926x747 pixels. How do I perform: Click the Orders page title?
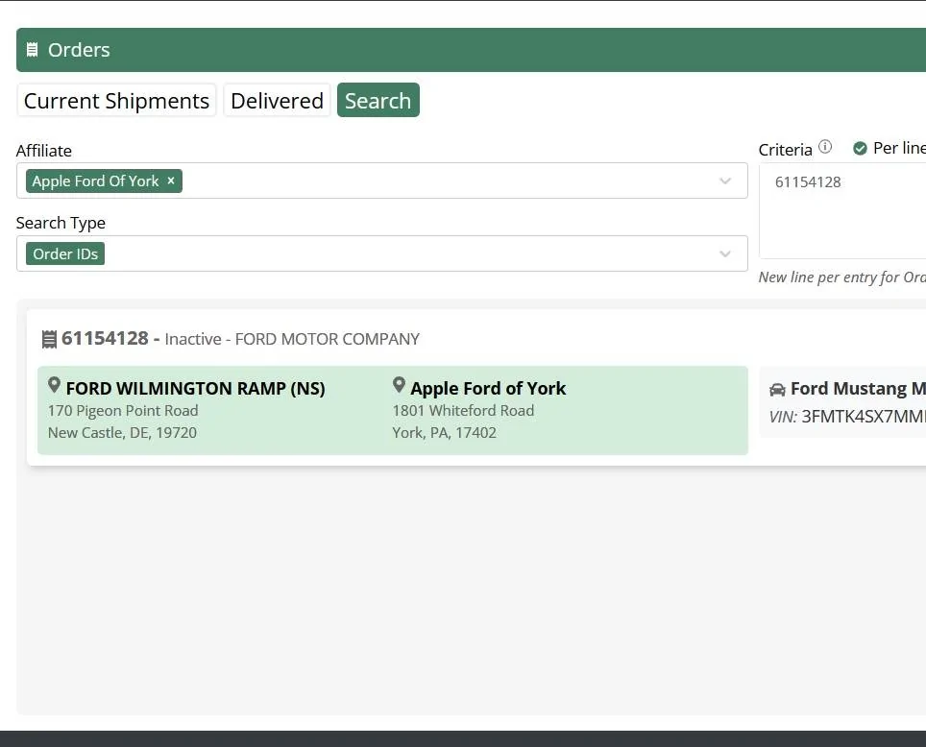pos(79,50)
